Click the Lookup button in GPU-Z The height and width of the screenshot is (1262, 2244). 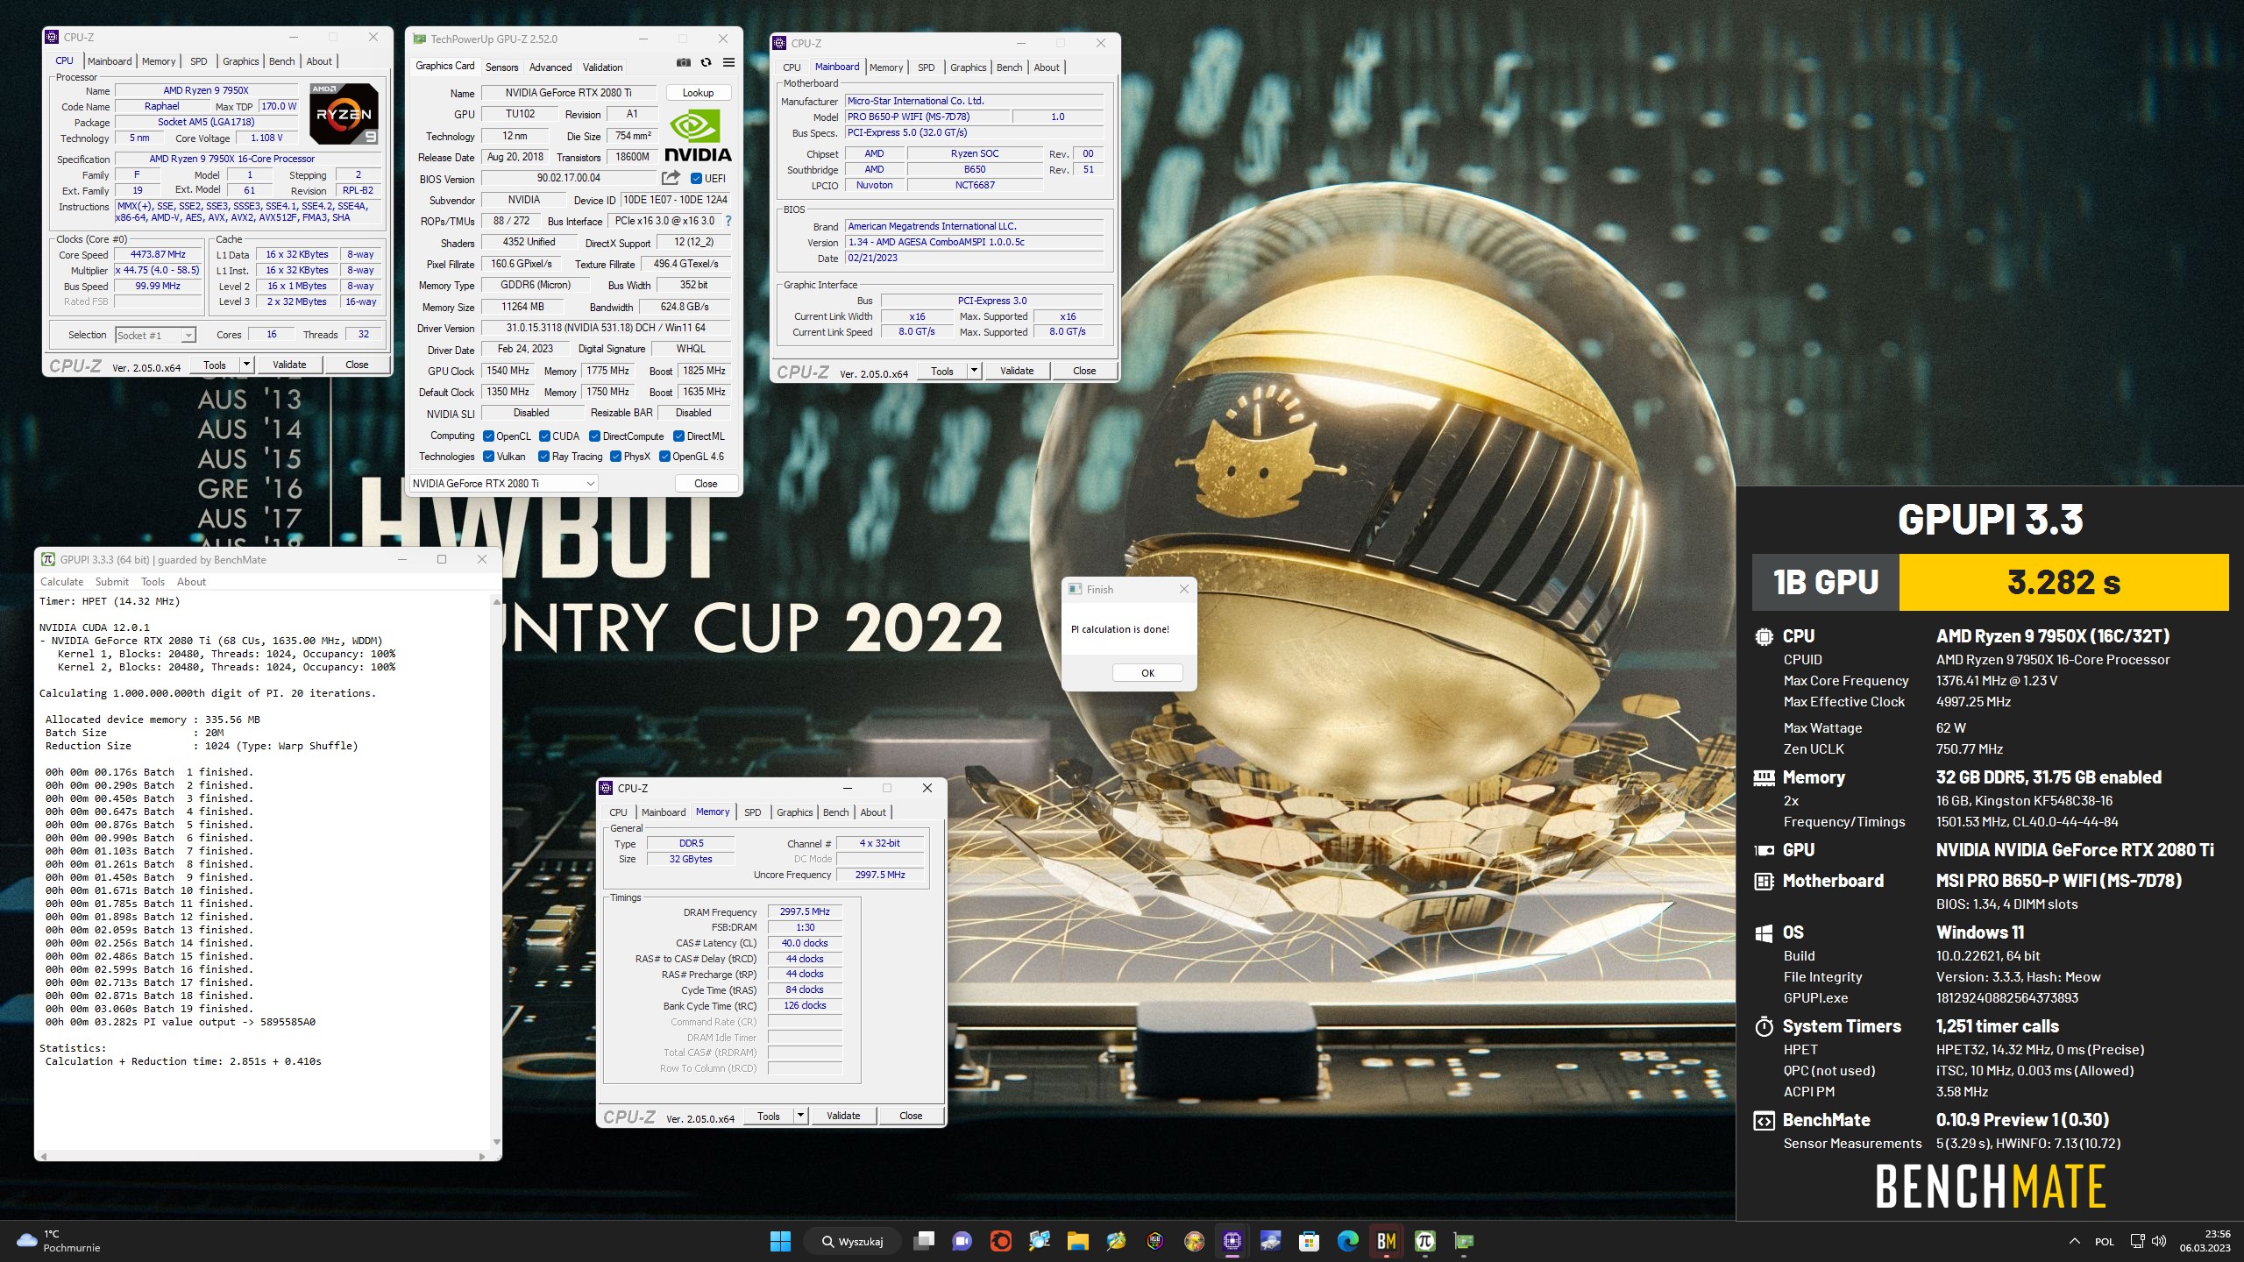(x=699, y=93)
